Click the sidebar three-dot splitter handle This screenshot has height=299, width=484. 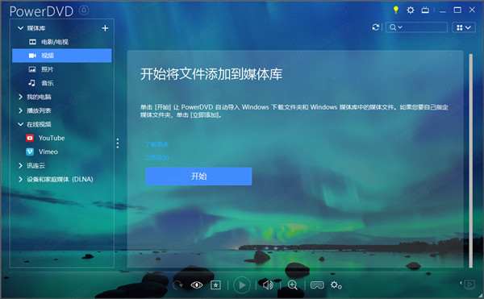(118, 143)
